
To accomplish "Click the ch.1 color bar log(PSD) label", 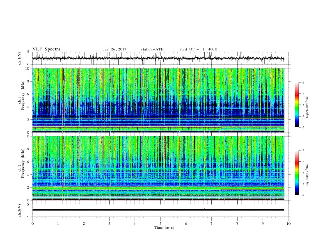I will click(x=307, y=107).
